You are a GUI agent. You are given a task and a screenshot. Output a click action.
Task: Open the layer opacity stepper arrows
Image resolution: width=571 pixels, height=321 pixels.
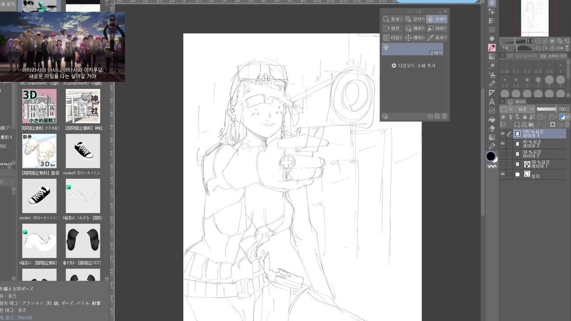pyautogui.click(x=567, y=109)
